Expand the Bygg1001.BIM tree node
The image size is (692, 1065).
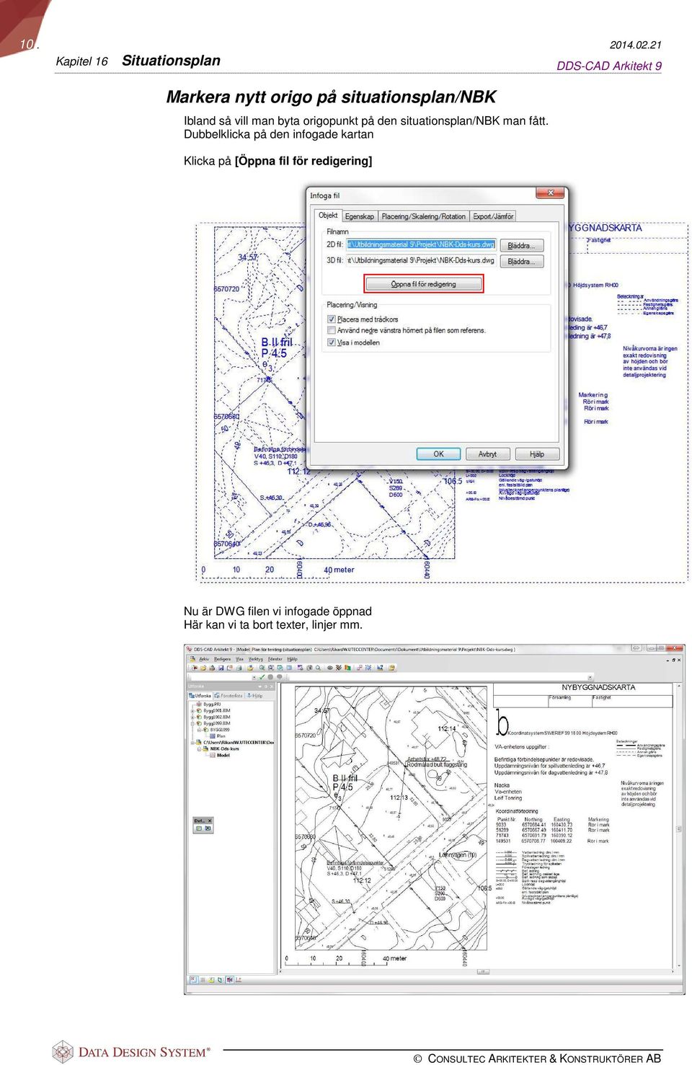[192, 711]
